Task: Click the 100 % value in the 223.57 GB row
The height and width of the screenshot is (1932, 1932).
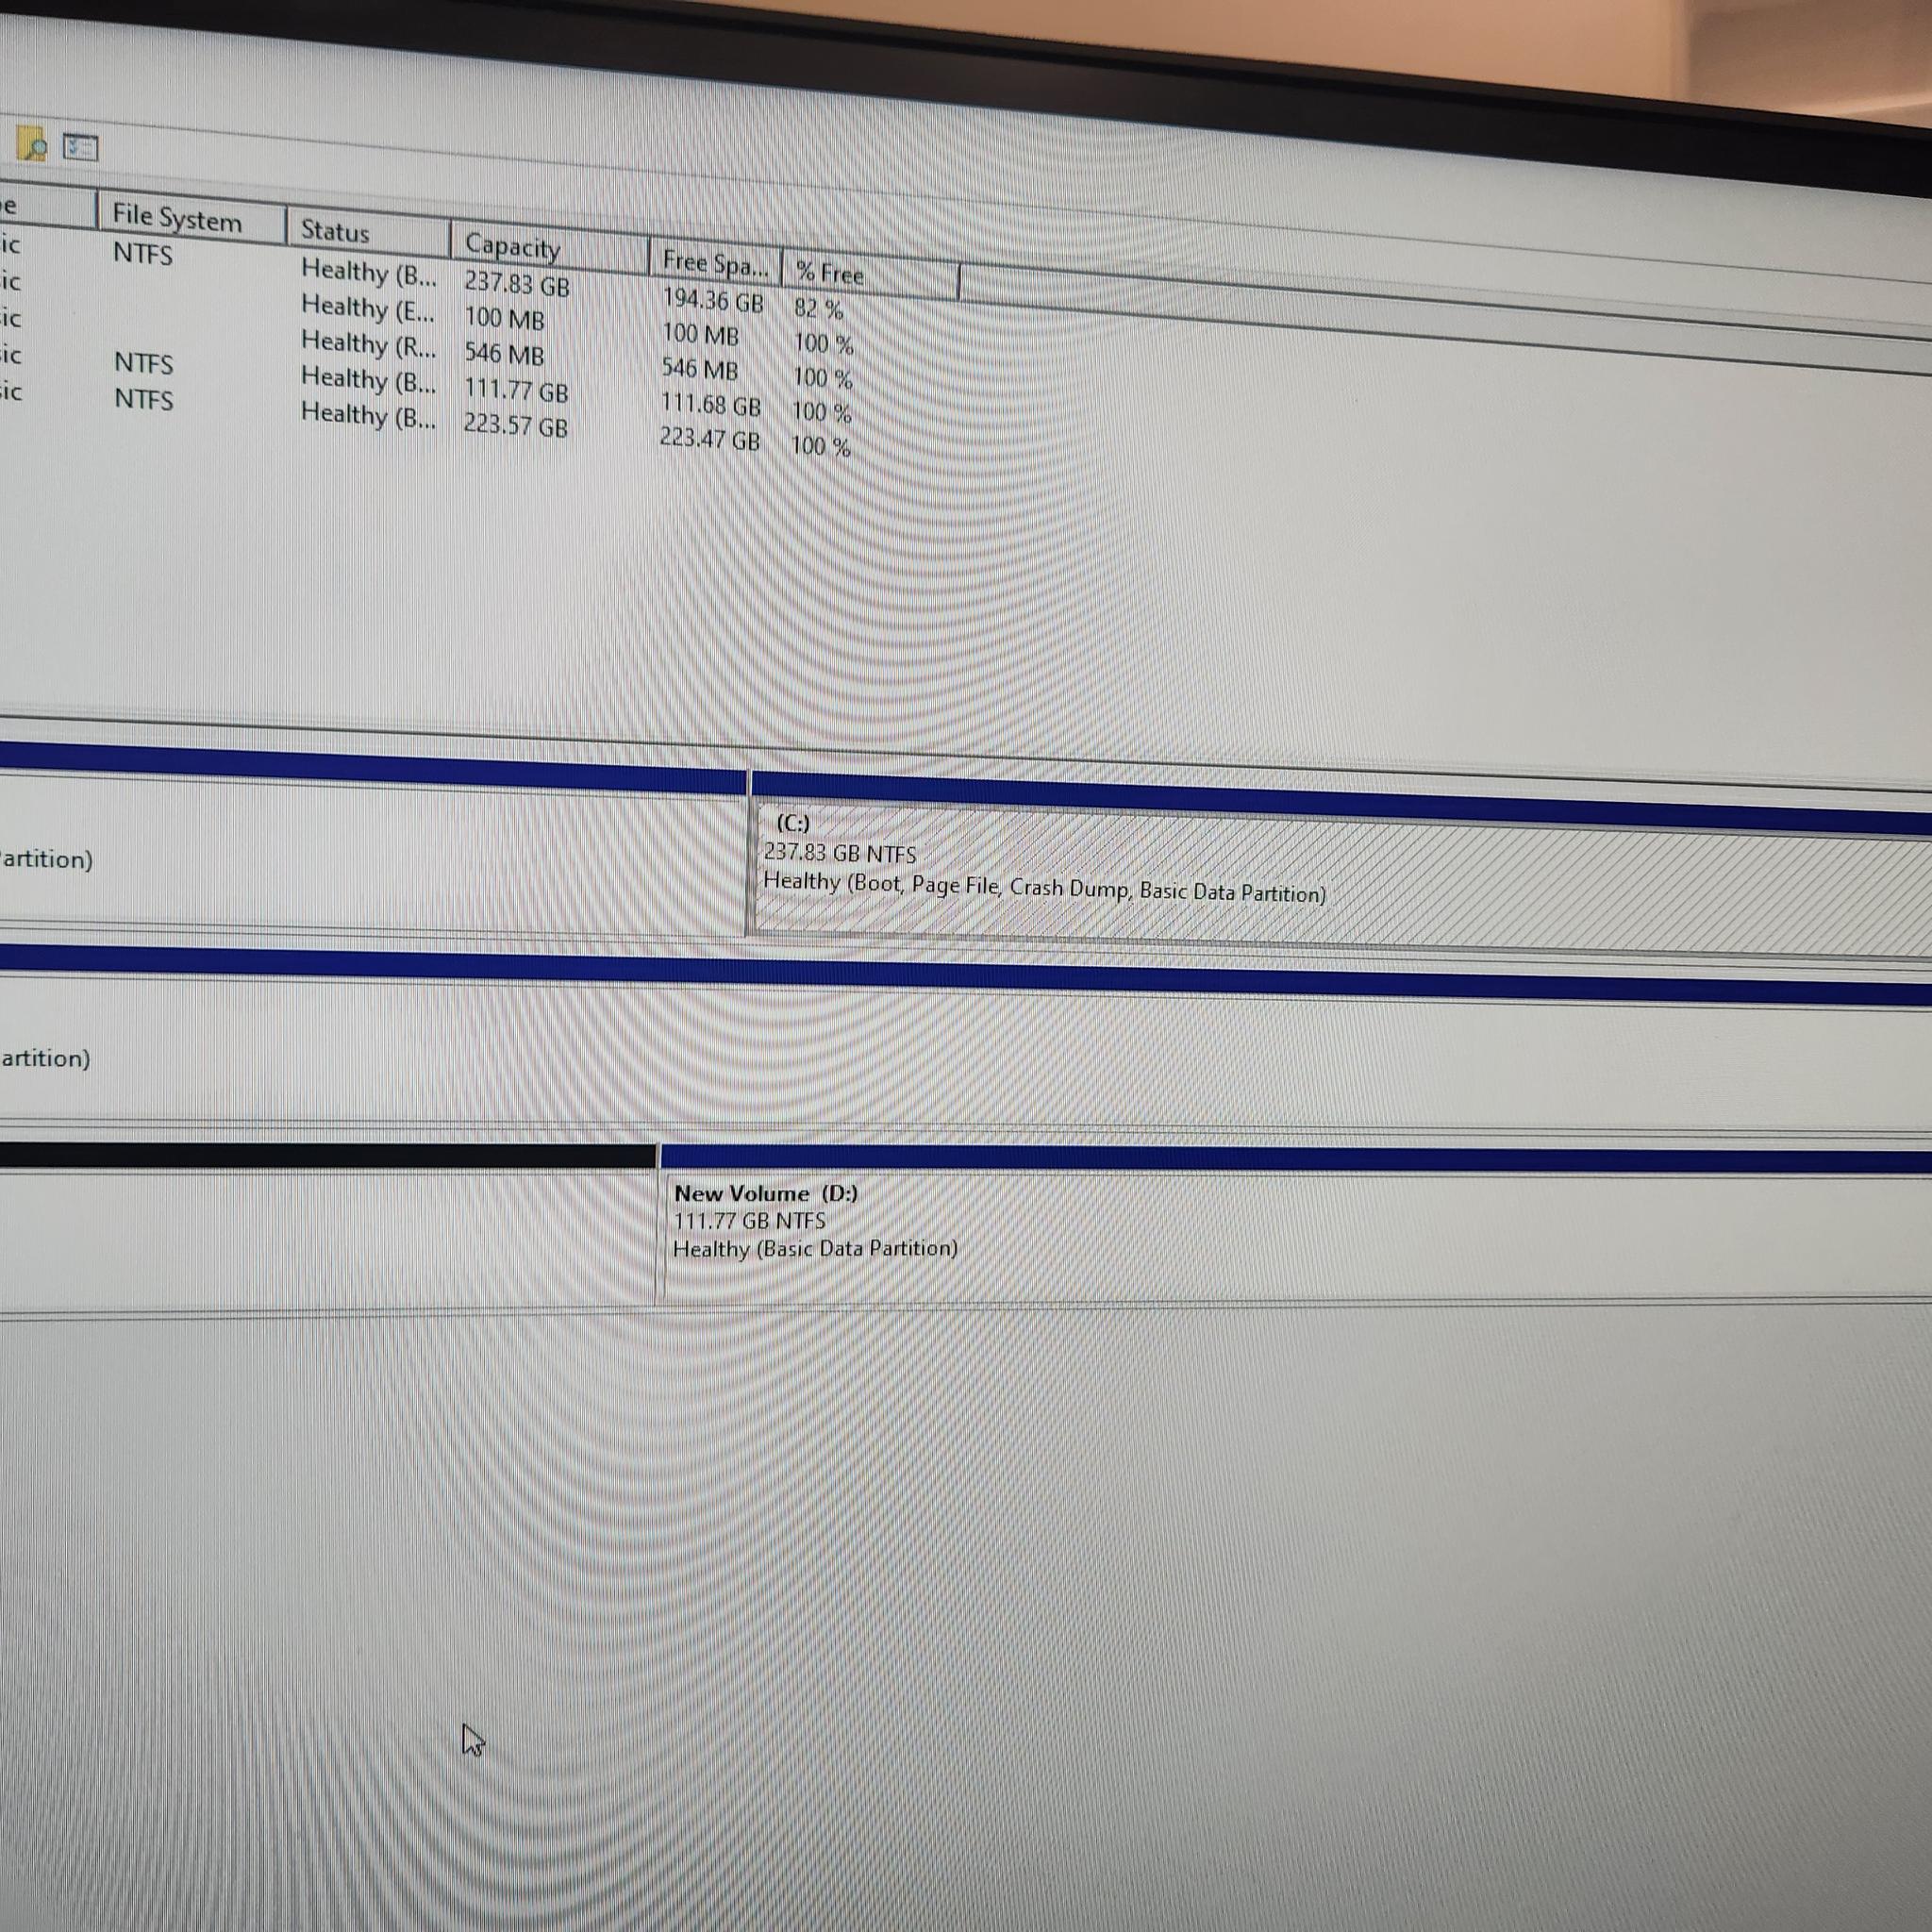Action: 820,446
